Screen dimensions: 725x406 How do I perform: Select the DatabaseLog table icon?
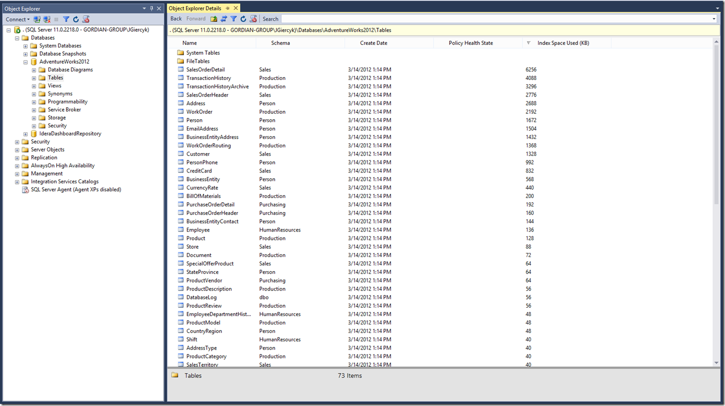(x=181, y=297)
